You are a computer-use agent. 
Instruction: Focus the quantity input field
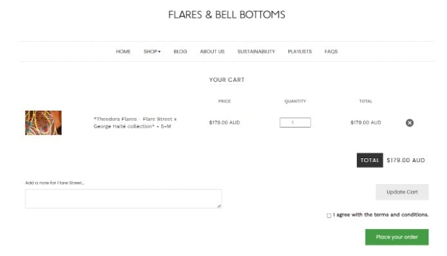click(295, 122)
